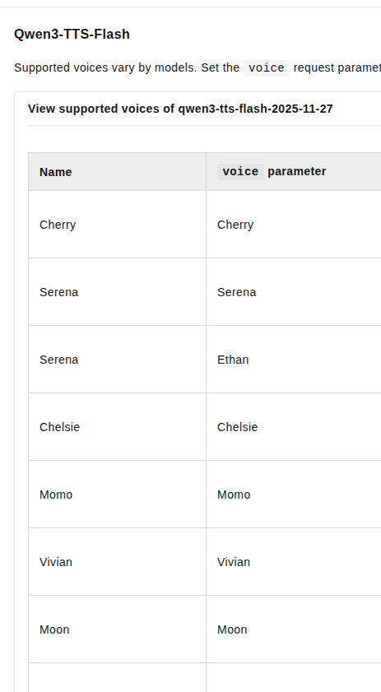Click the sentence starting Supported voices vary

click(197, 68)
